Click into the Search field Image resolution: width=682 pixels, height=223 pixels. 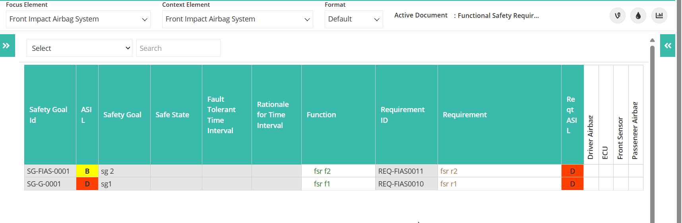click(178, 48)
